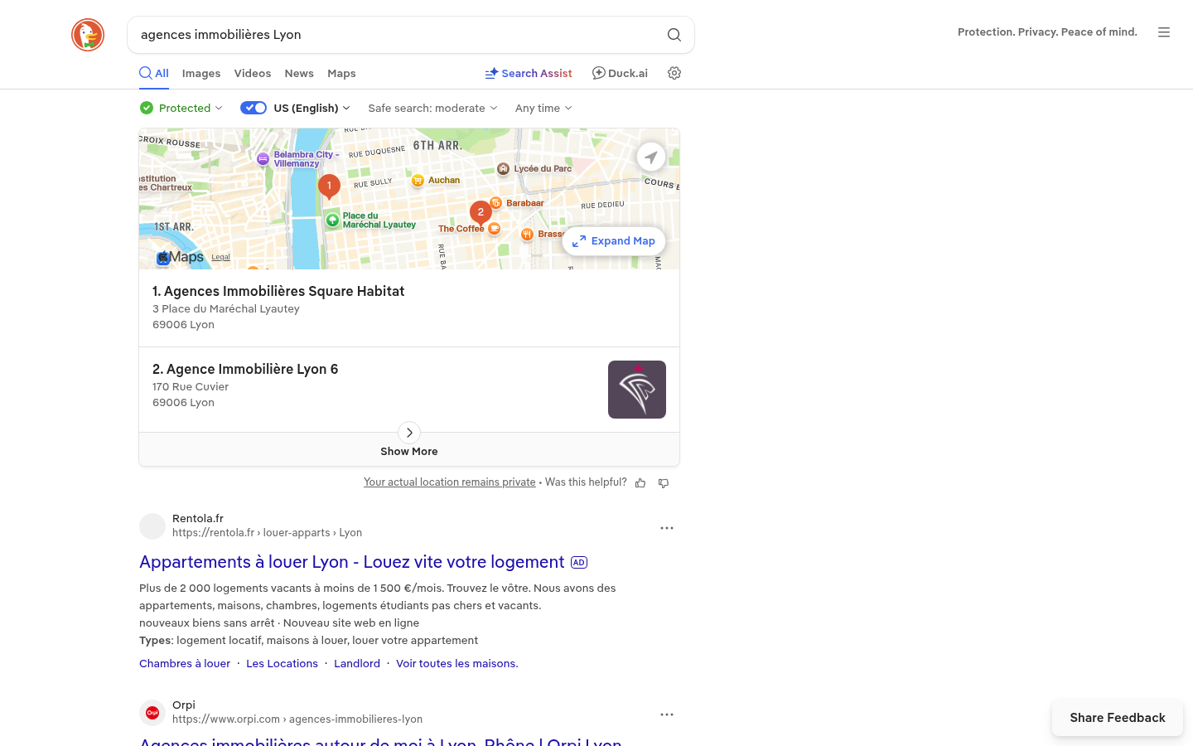
Task: Click the Auchan shopping marker
Action: [x=418, y=181]
